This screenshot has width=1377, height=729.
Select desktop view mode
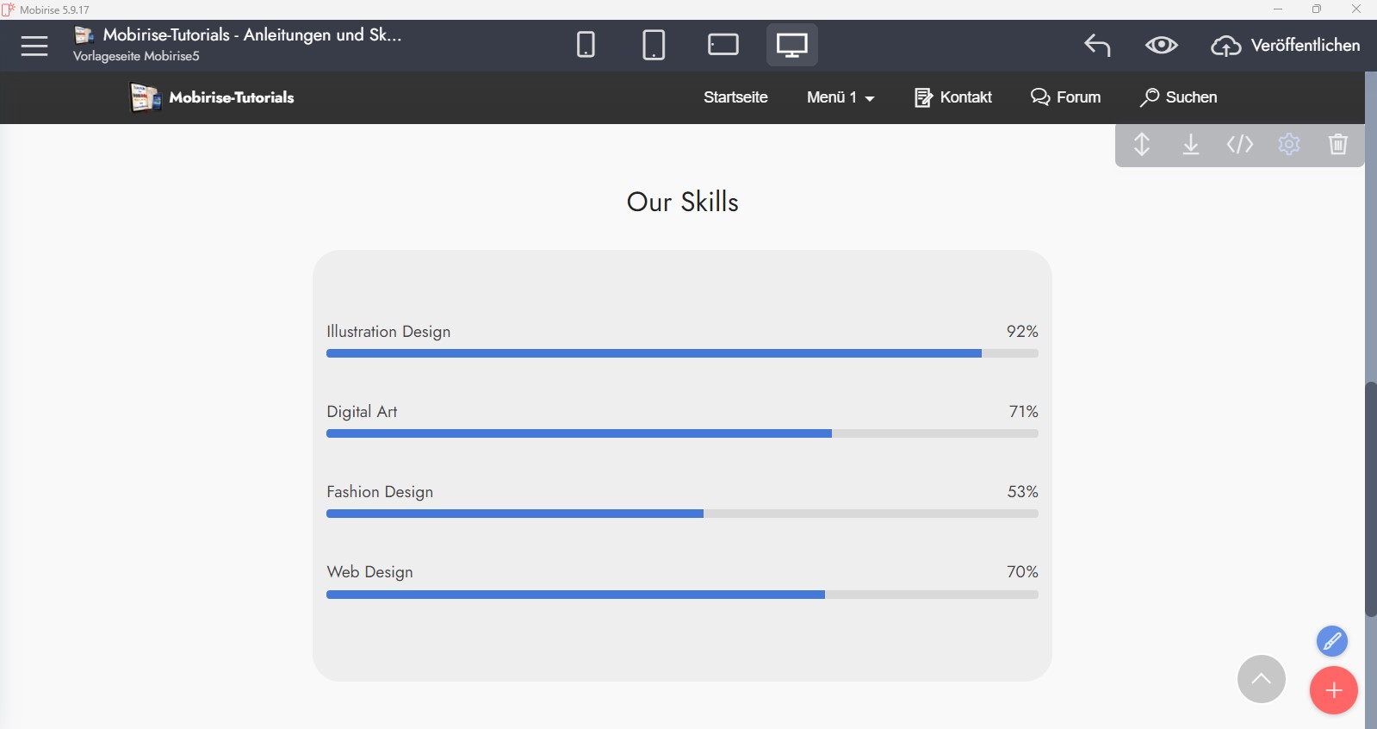[x=791, y=45]
